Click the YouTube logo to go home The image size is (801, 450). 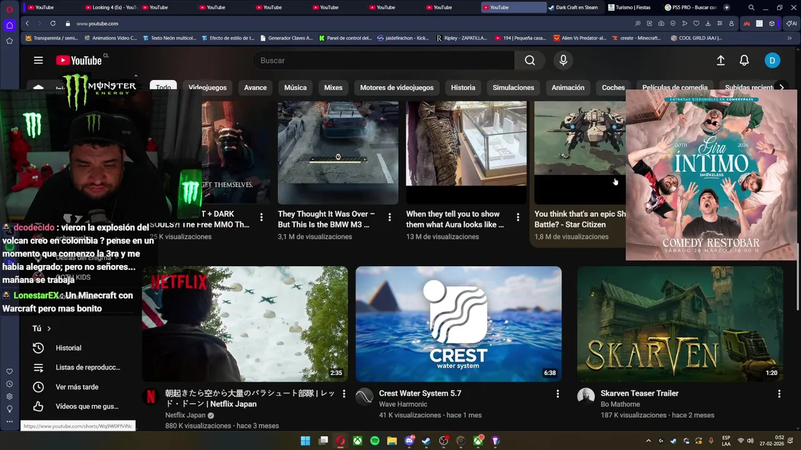click(79, 61)
